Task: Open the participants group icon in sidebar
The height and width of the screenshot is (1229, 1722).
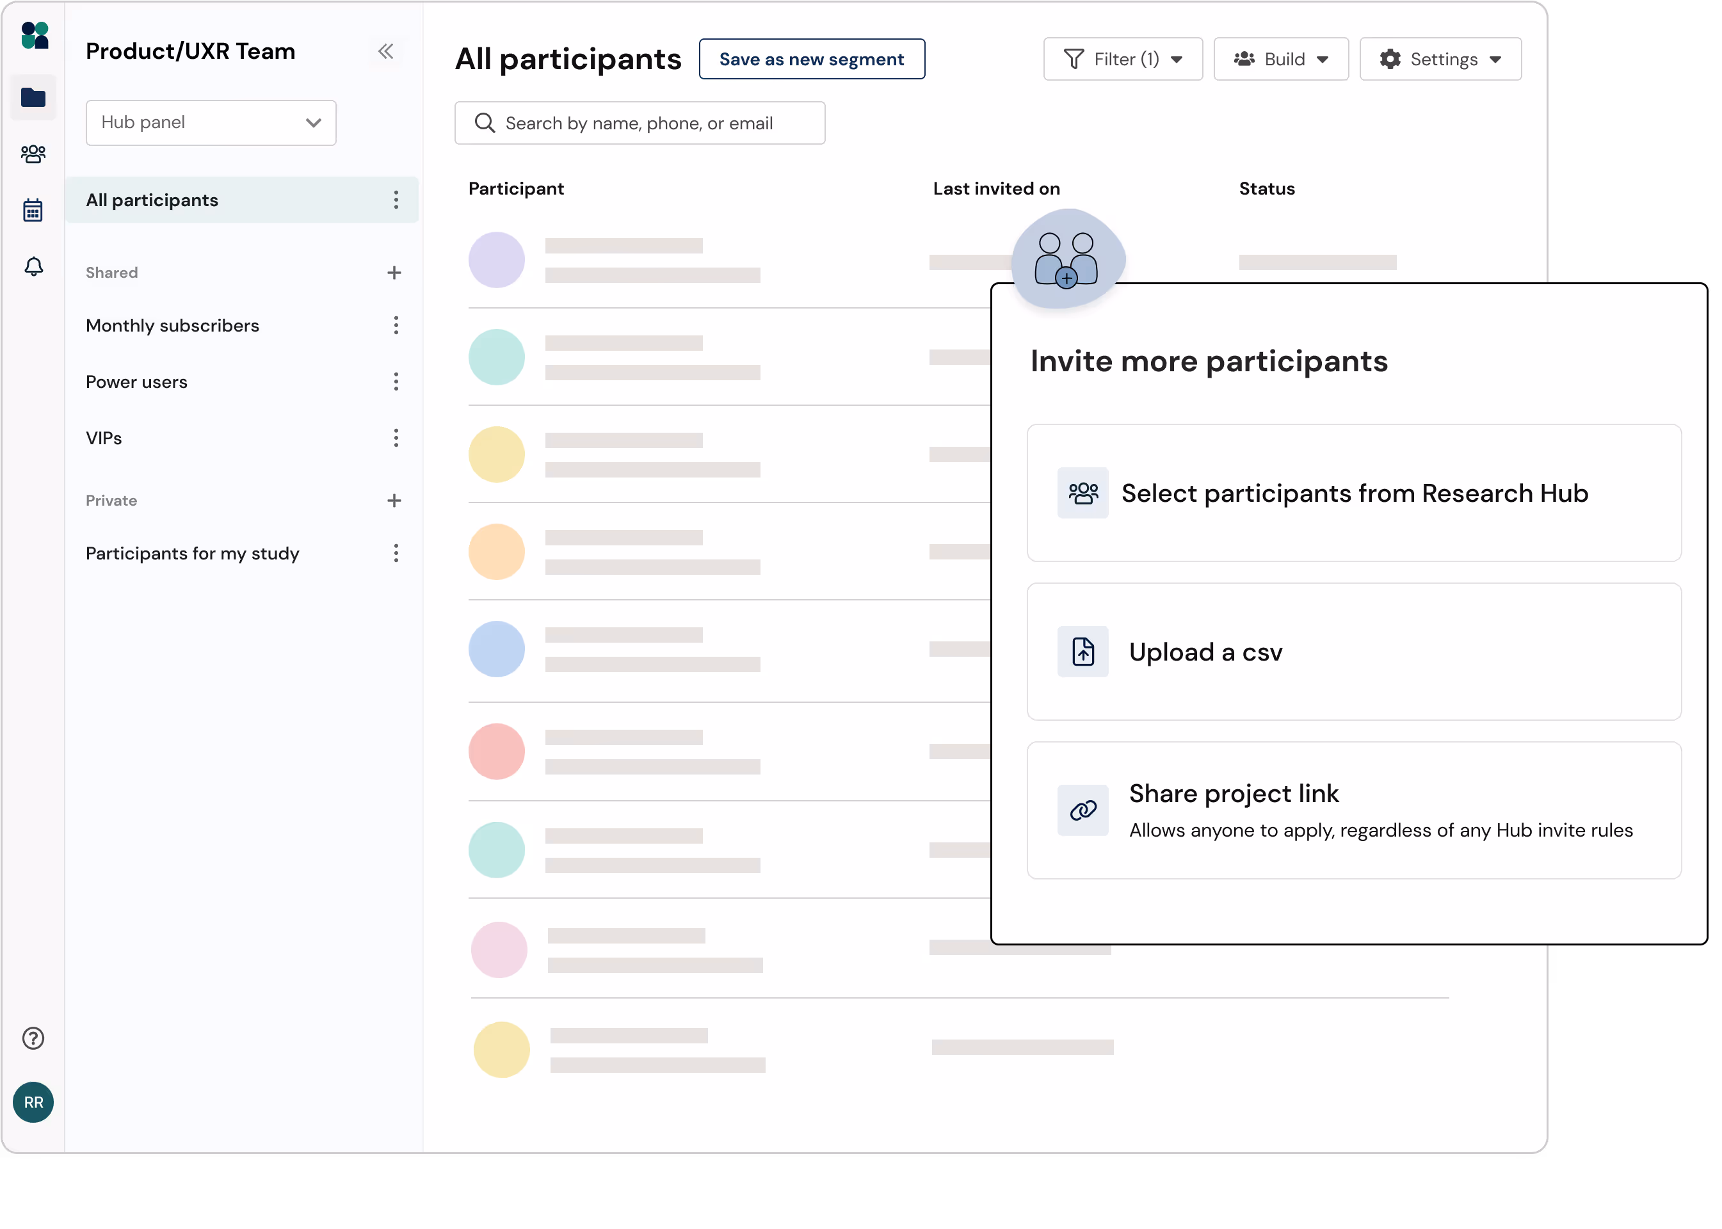Action: pos(33,154)
